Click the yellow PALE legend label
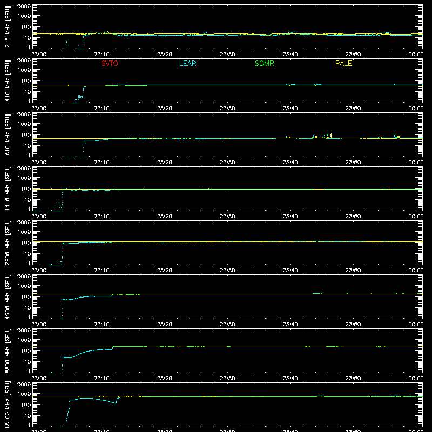432x432 pixels. [343, 63]
